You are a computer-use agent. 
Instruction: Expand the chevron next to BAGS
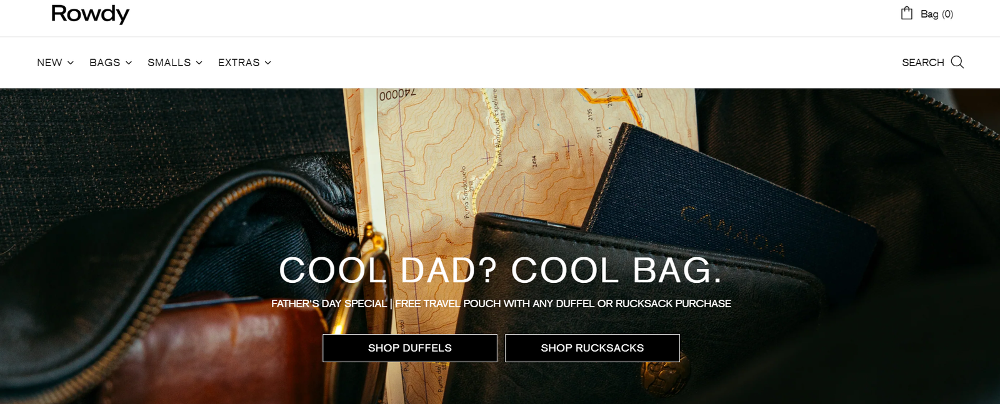click(x=129, y=62)
